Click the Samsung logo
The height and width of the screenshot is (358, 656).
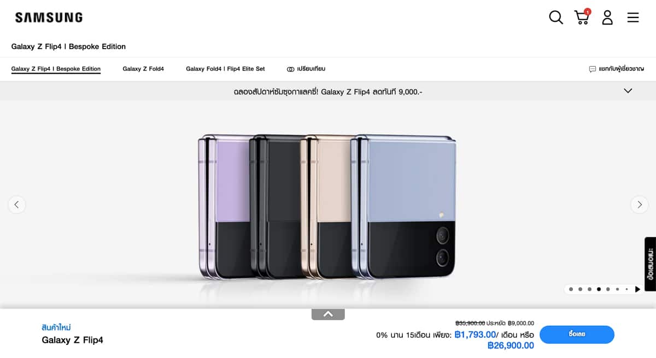tap(49, 17)
